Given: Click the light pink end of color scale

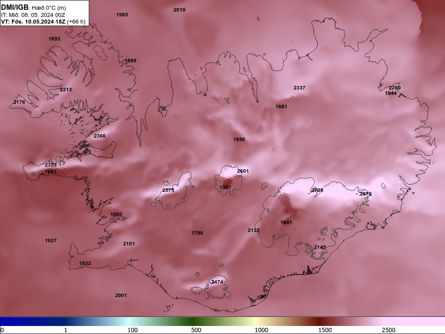Looking at the screenshot, I should coord(414,322).
